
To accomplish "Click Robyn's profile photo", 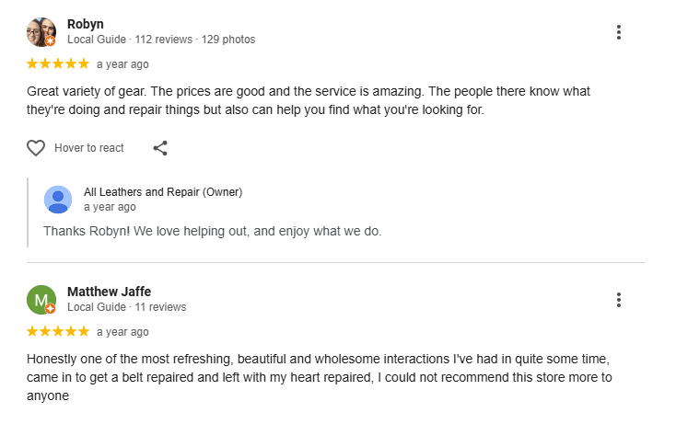I will coord(41,31).
